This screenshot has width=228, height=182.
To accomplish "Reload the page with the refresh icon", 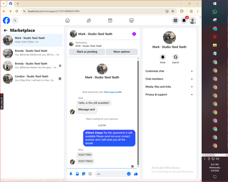I will [x=17, y=11].
